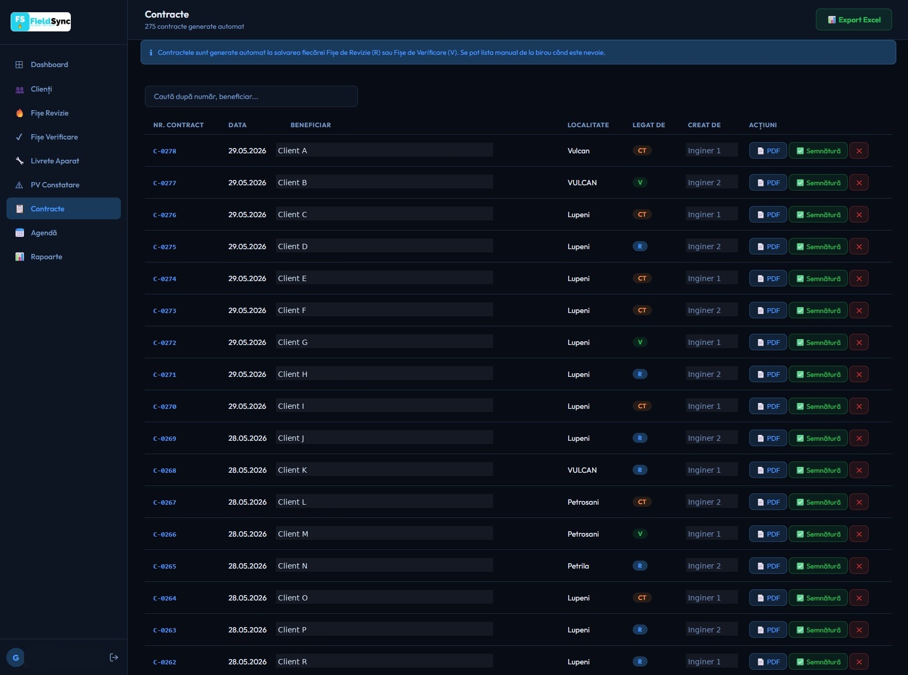Sign contract C-0278 via Semnătură
Image resolution: width=908 pixels, height=675 pixels.
(818, 151)
